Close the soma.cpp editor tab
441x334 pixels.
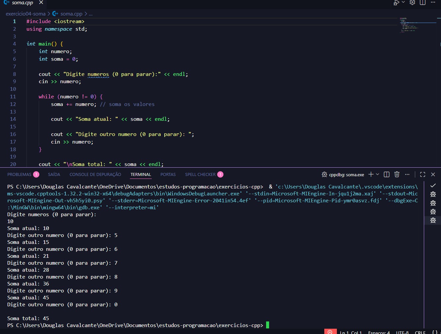(41, 2)
